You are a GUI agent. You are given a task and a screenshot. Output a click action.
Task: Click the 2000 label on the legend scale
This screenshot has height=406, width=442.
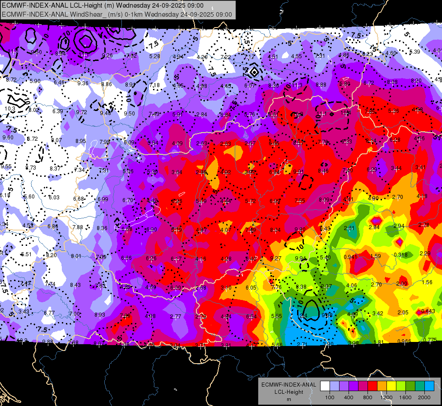coord(424,397)
